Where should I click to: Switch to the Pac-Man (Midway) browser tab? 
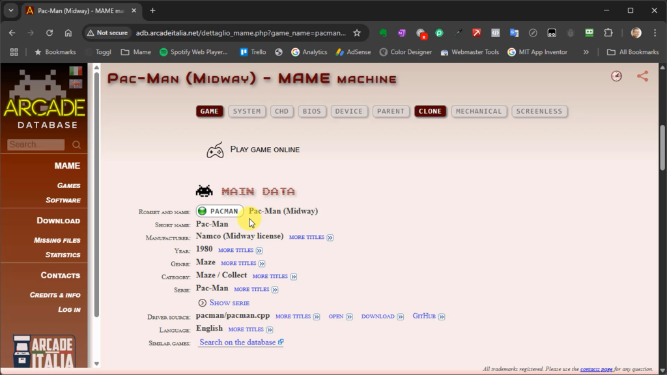[x=81, y=10]
